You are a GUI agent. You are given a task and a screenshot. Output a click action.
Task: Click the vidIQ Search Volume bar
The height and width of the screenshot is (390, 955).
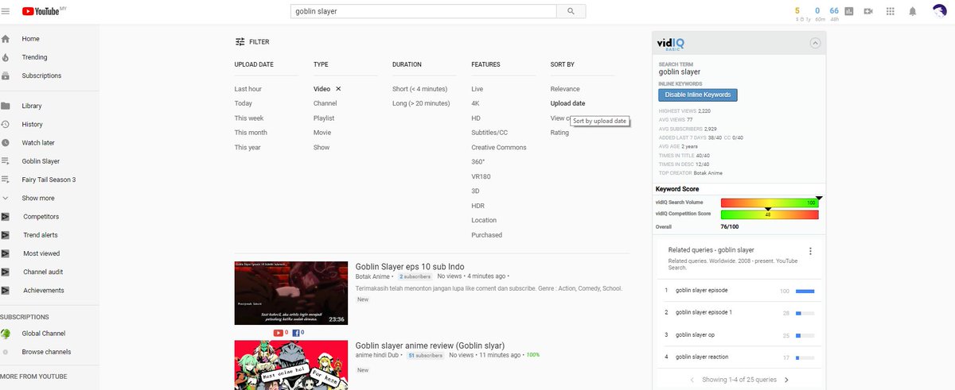(x=770, y=203)
